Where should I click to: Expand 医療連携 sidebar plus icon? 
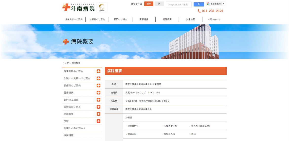(x=98, y=93)
